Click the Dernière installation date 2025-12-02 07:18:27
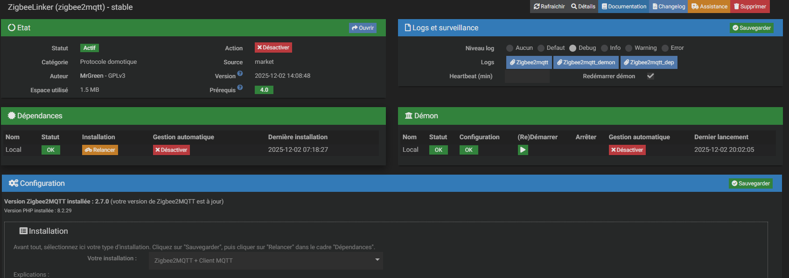The image size is (789, 278). (x=298, y=150)
